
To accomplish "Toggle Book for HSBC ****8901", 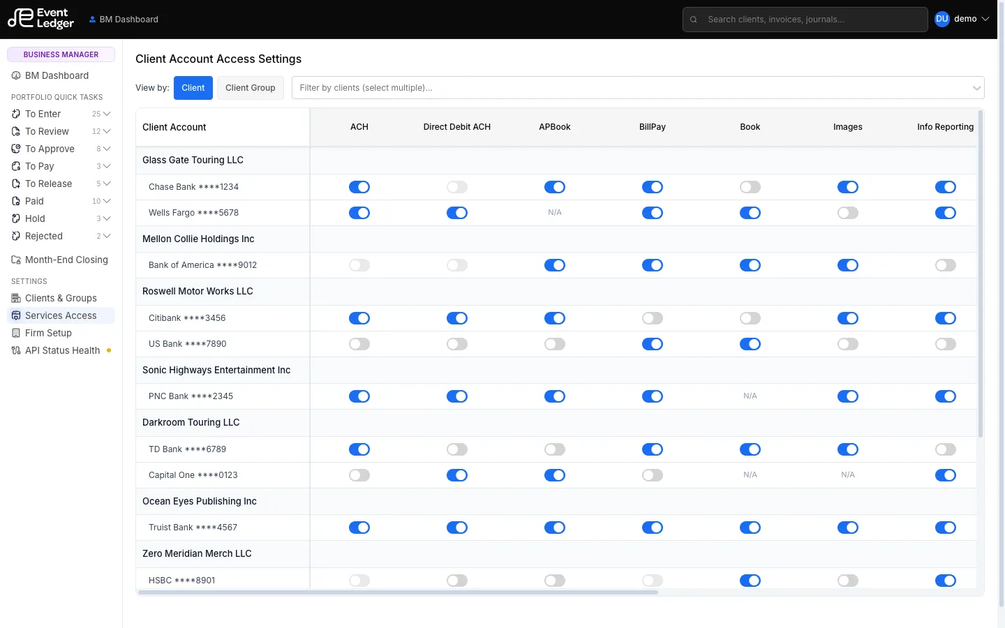I will point(750,581).
